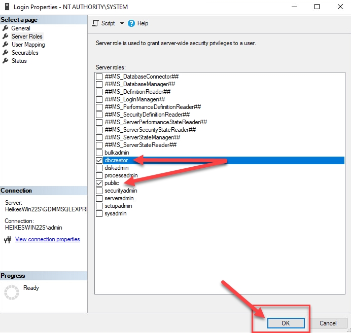Viewport: 351px width, 333px height.
Task: Check the securityadmin role
Action: pos(99,191)
